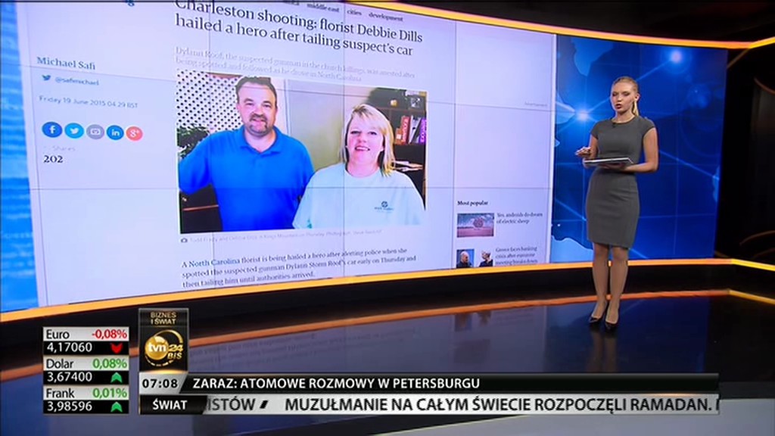Click the photo of man and woman
Viewport: 775px width, 436px height.
pyautogui.click(x=302, y=152)
